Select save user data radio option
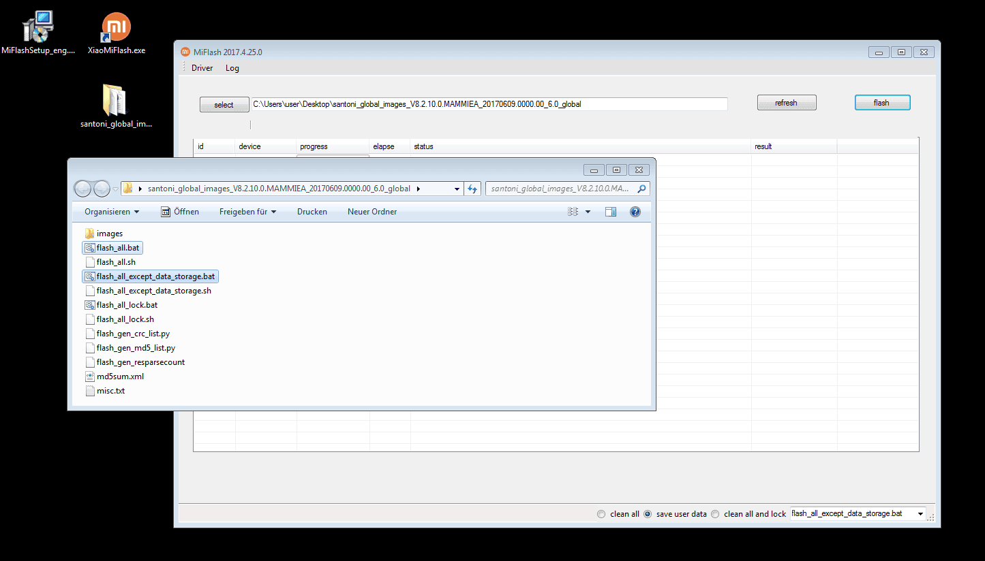 pyautogui.click(x=648, y=514)
